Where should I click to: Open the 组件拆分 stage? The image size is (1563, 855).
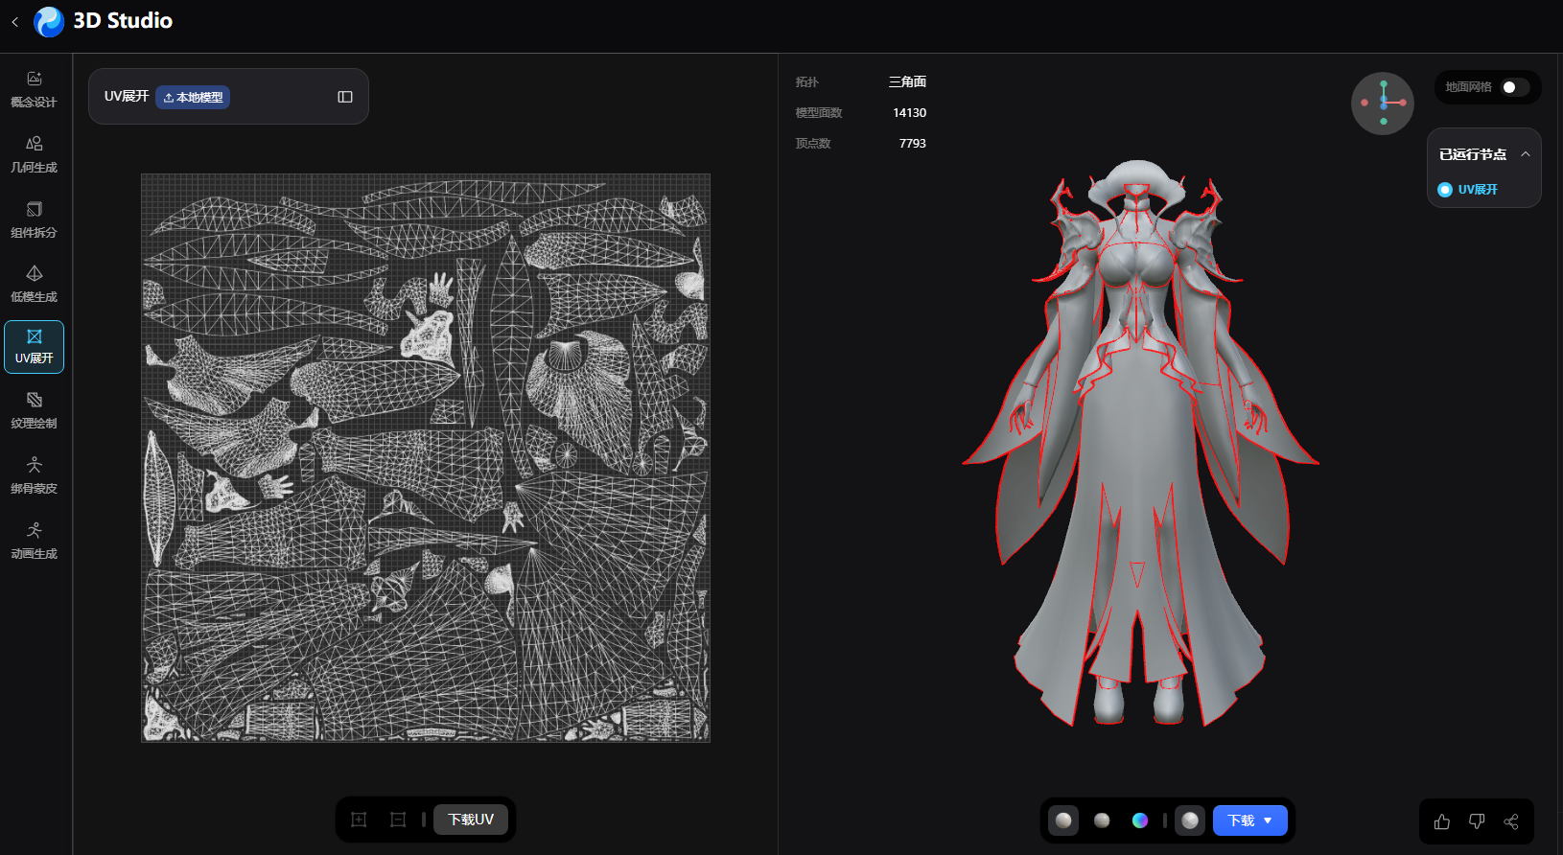(35, 220)
